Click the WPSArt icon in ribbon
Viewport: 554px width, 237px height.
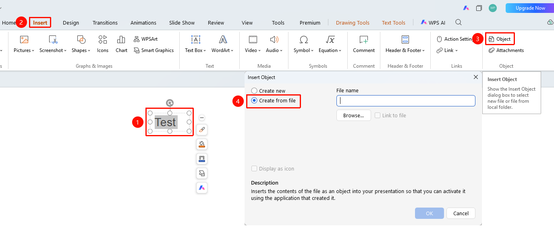click(x=136, y=39)
